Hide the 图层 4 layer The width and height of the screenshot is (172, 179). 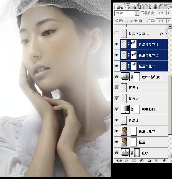click(x=117, y=88)
